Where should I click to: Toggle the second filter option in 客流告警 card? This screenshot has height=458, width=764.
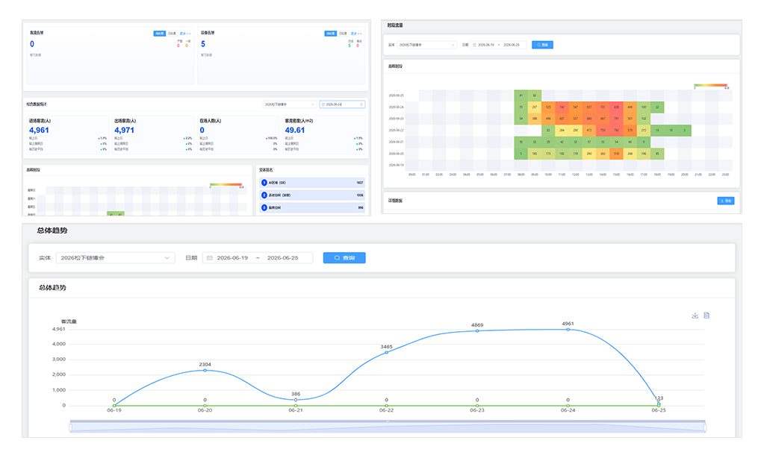pos(172,34)
